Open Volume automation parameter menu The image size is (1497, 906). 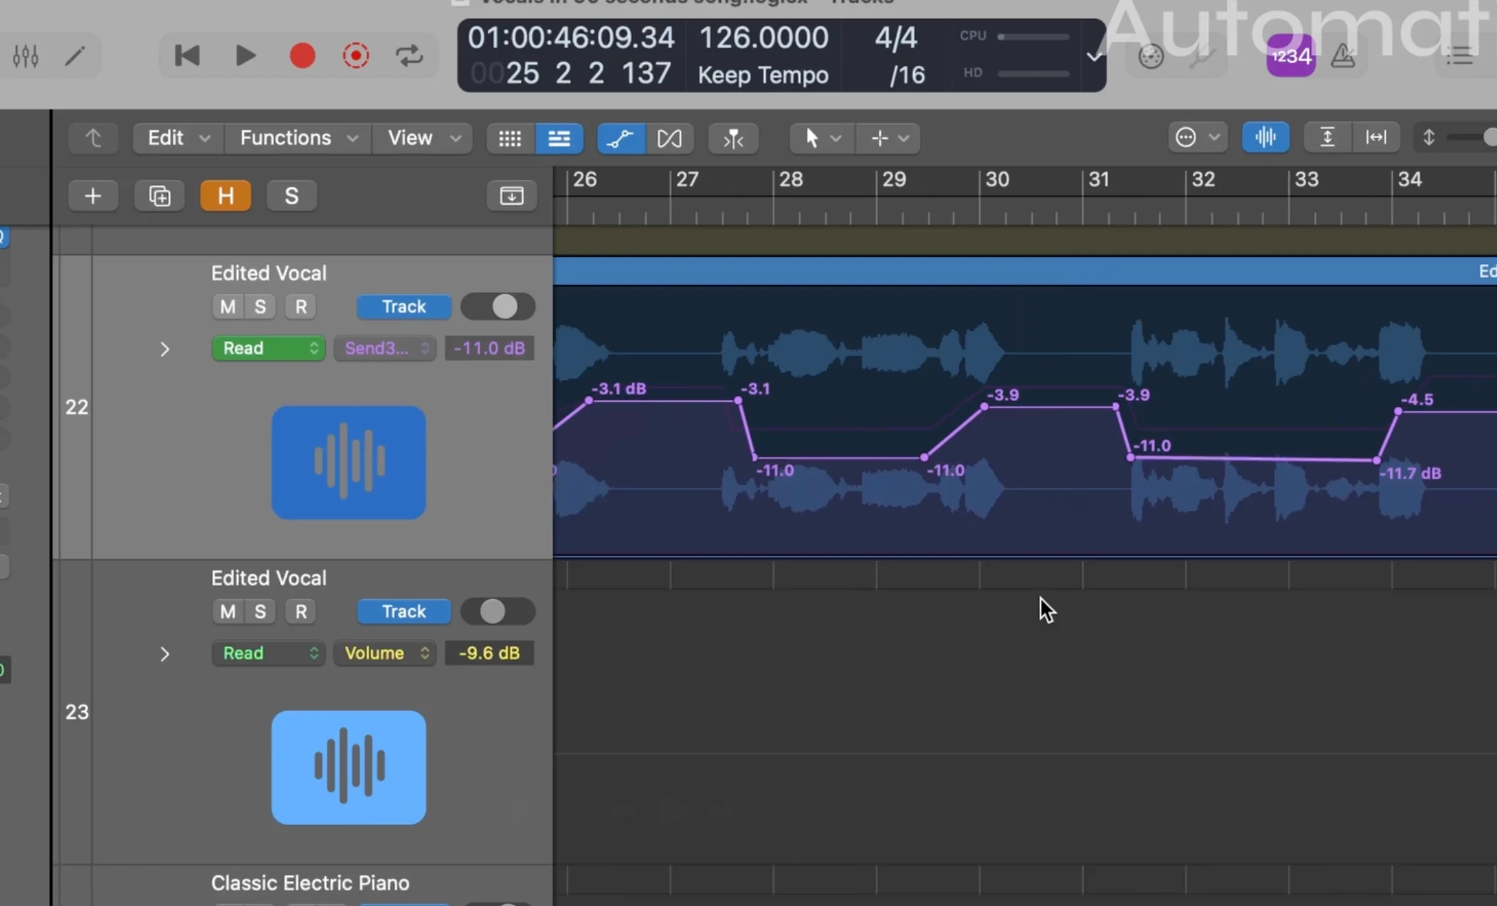tap(385, 653)
